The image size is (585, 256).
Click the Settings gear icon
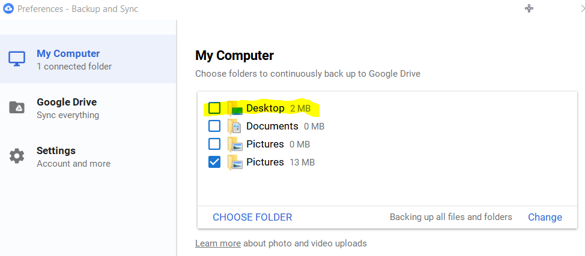point(17,156)
